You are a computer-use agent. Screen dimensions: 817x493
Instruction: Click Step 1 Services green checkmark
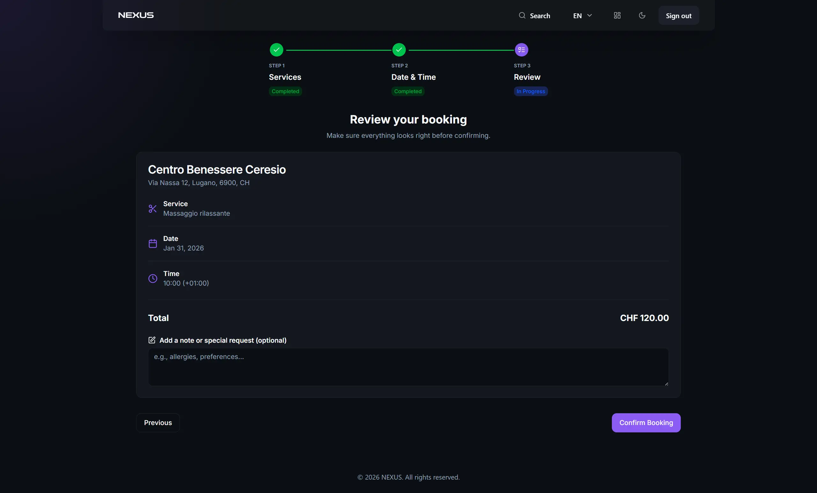coord(276,50)
